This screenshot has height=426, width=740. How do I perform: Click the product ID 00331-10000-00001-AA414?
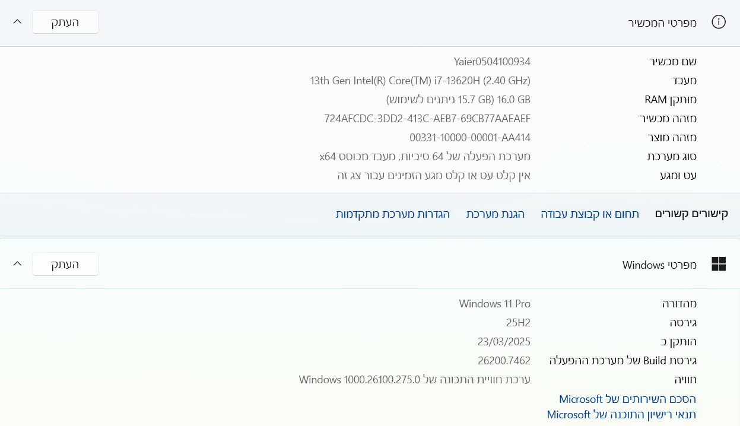[470, 138]
